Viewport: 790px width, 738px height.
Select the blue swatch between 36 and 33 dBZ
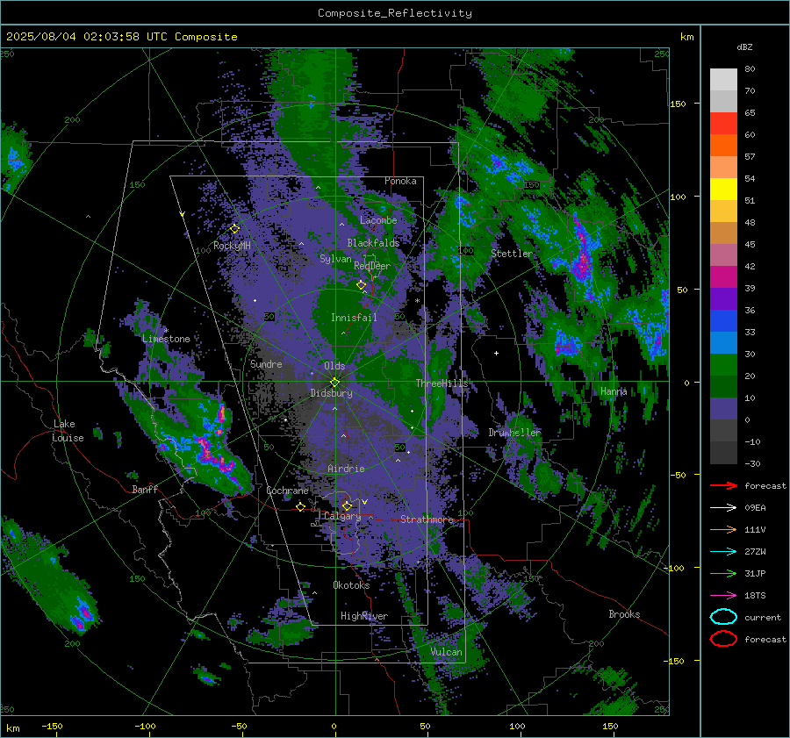pyautogui.click(x=723, y=321)
